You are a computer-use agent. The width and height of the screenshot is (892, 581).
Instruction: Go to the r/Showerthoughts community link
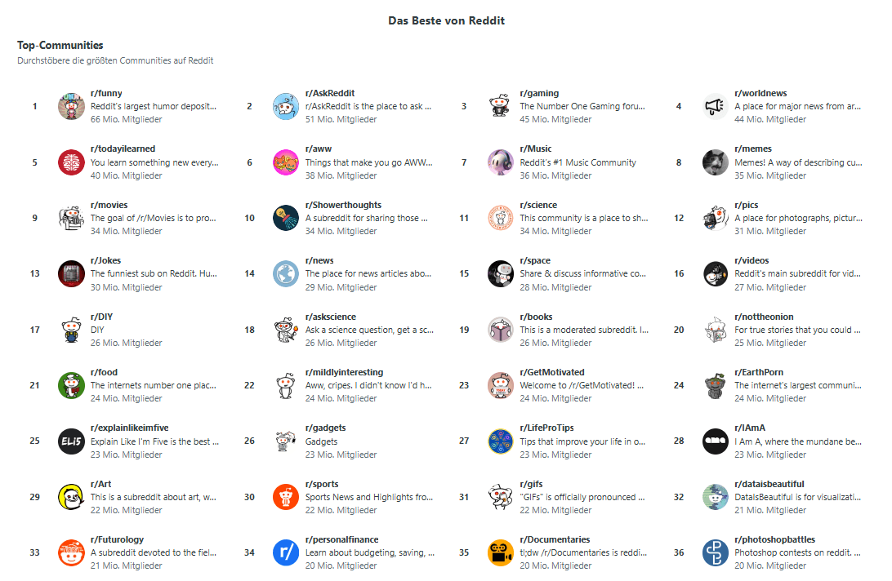[343, 205]
